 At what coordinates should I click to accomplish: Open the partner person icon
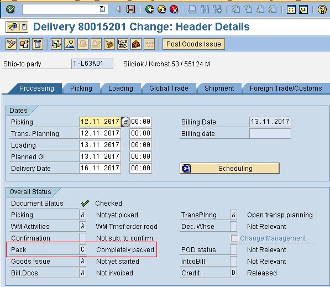tap(70, 44)
